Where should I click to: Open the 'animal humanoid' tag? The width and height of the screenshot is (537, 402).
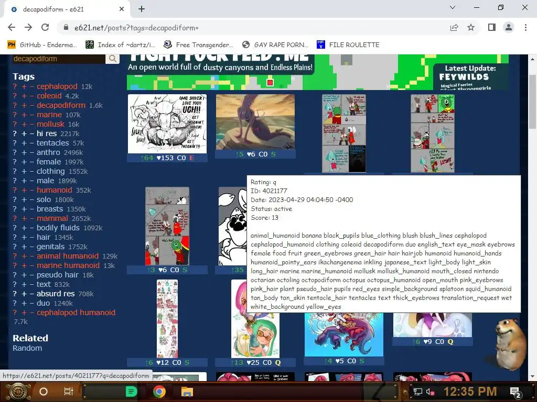[x=68, y=256]
